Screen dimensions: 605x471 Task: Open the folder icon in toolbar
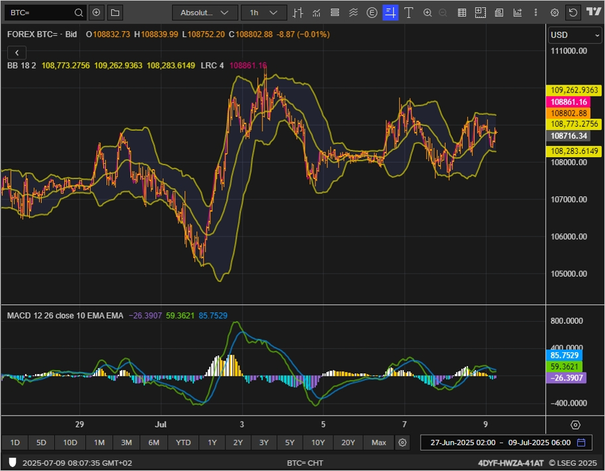tap(115, 13)
